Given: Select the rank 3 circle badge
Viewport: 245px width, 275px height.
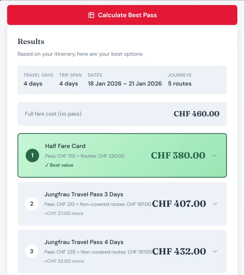Looking at the screenshot, I should 32,251.
